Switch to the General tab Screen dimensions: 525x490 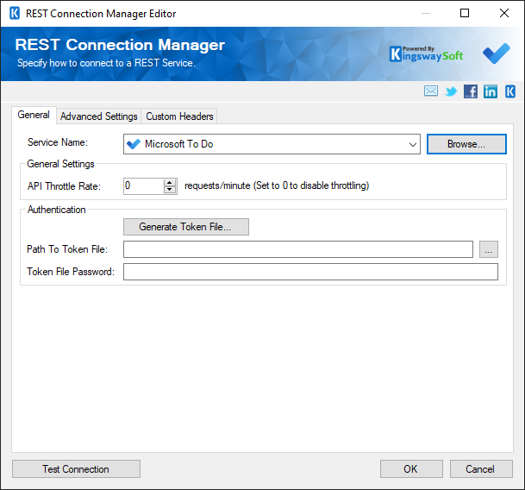pyautogui.click(x=34, y=115)
